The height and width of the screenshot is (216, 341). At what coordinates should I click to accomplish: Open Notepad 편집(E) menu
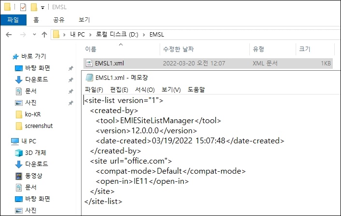pos(119,89)
